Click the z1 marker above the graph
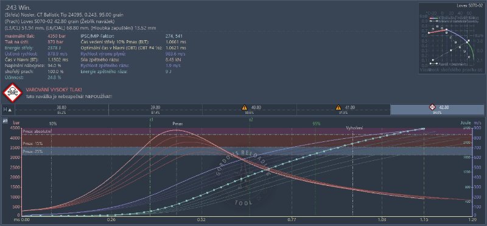 (x=151, y=119)
